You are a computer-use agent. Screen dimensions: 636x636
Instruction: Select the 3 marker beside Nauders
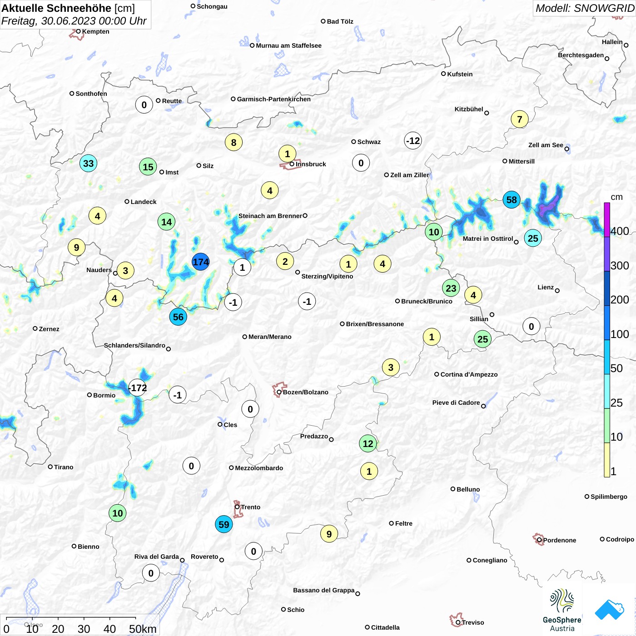(x=125, y=271)
